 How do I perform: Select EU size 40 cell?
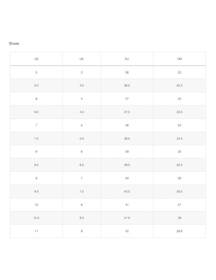pos(127,178)
